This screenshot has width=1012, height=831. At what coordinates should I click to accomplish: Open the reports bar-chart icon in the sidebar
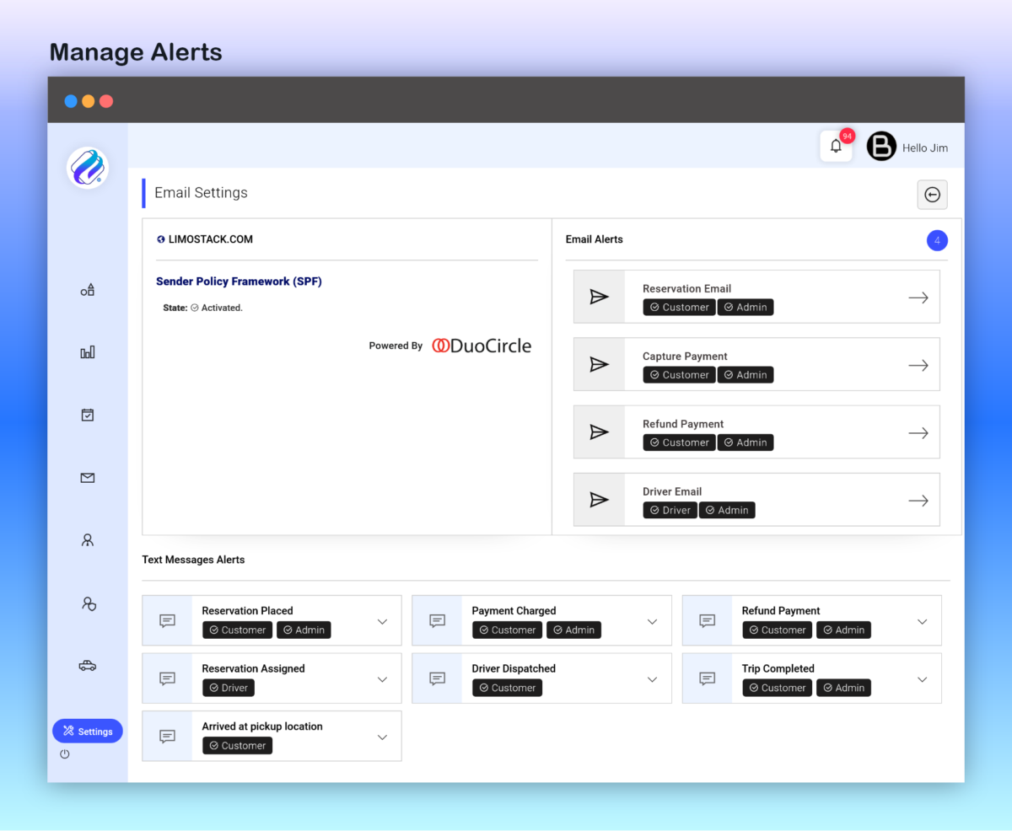pyautogui.click(x=87, y=351)
